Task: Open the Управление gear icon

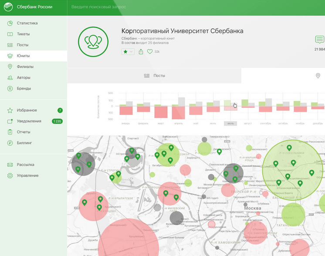Action: 10,175
